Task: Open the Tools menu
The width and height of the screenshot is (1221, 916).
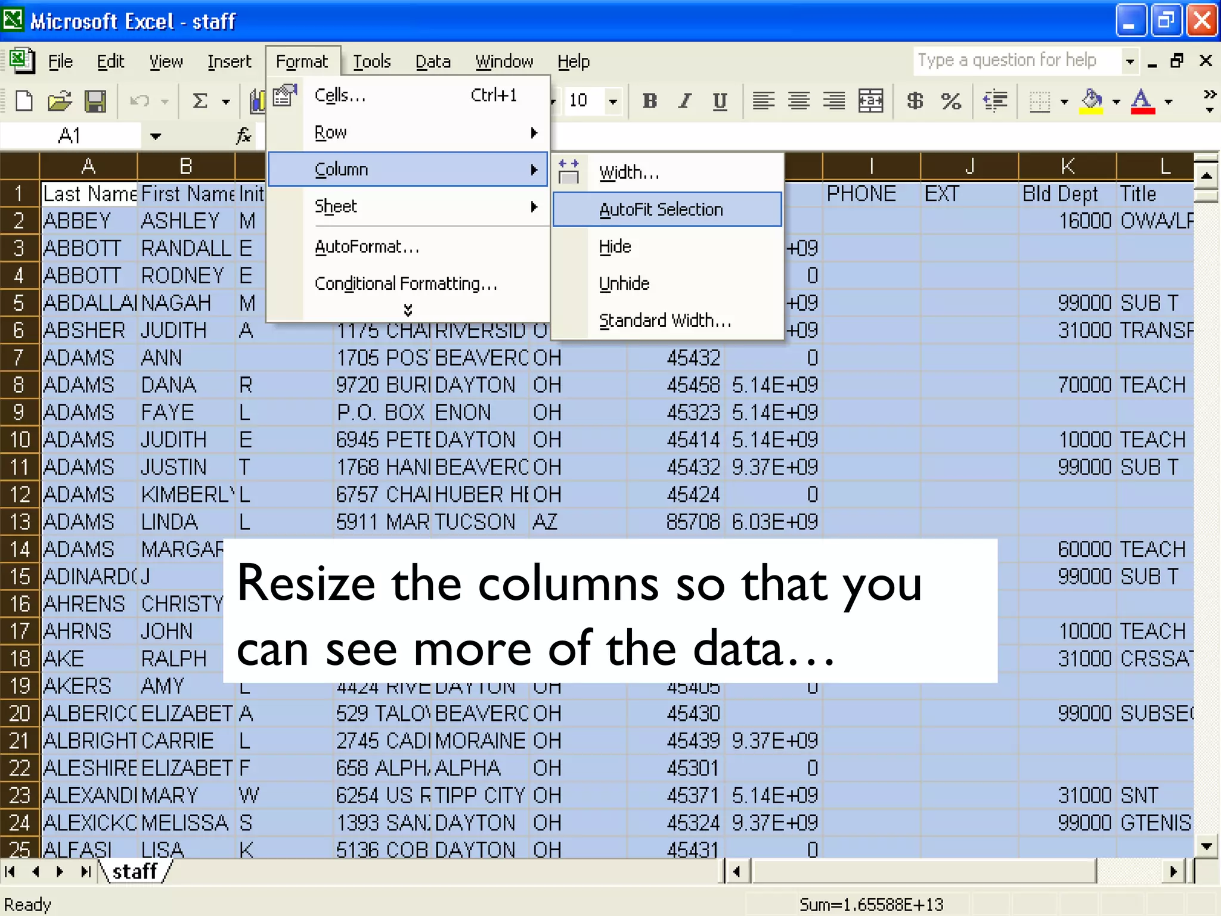Action: (x=371, y=61)
